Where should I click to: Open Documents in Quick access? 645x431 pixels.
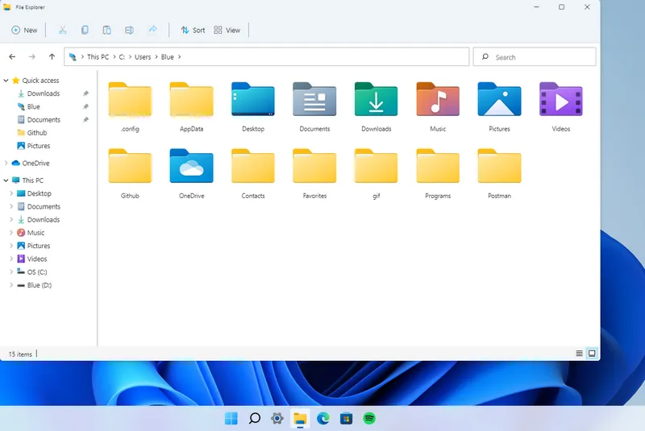click(39, 120)
